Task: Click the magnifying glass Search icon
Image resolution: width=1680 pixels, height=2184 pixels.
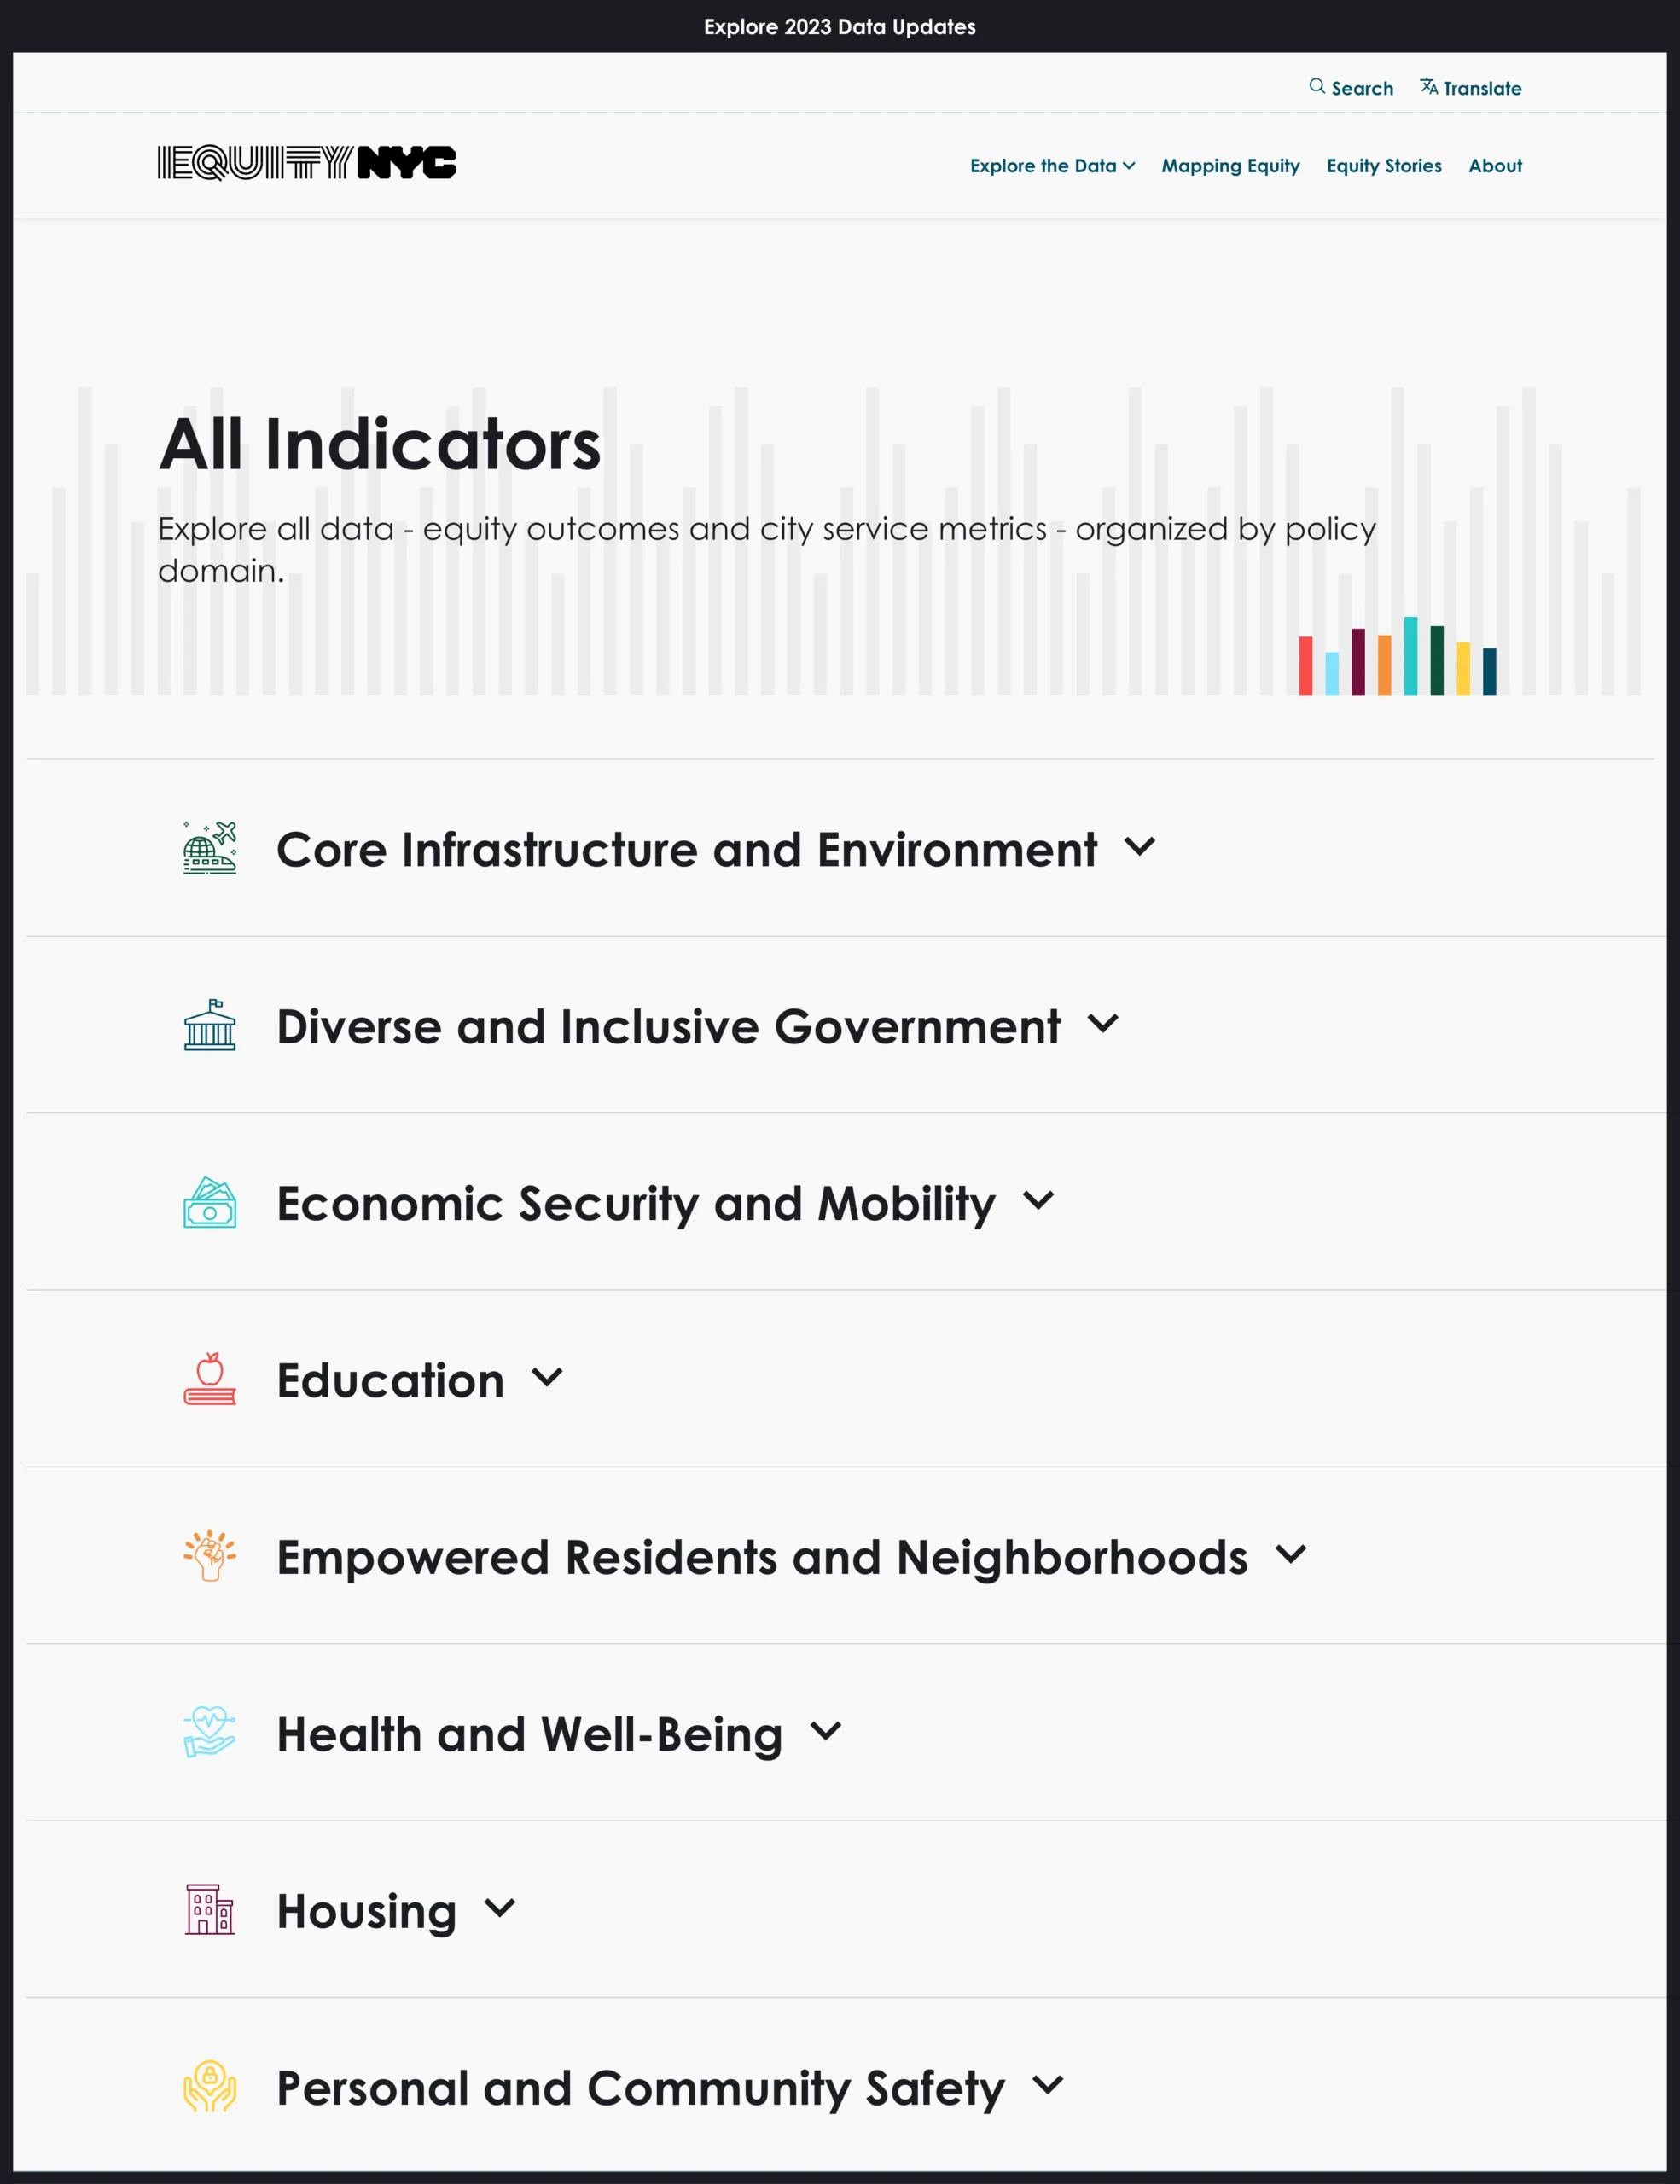Action: (1317, 87)
